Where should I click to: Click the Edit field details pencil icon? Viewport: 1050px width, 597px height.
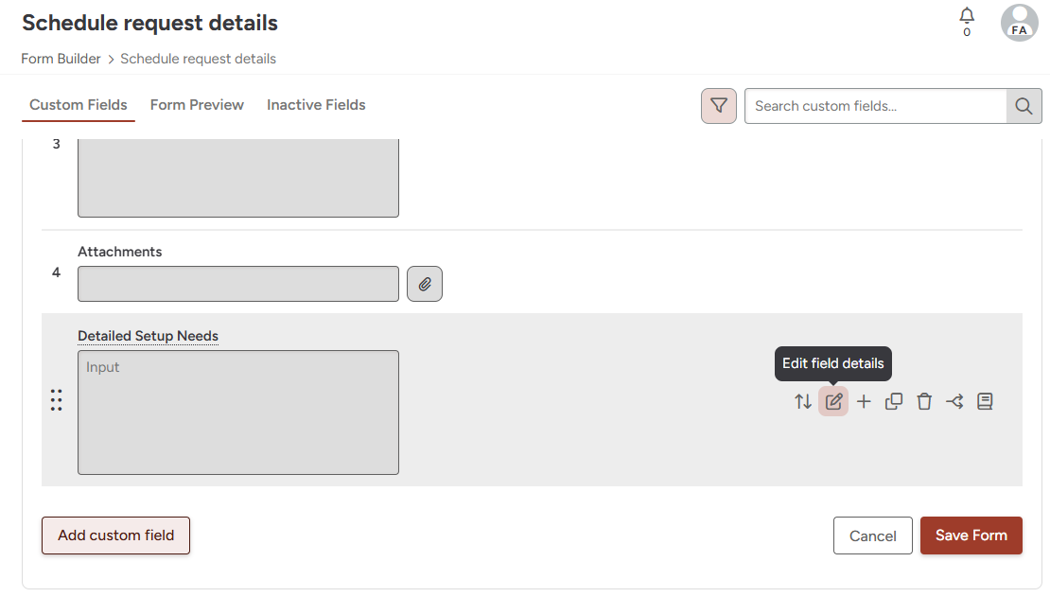click(833, 402)
